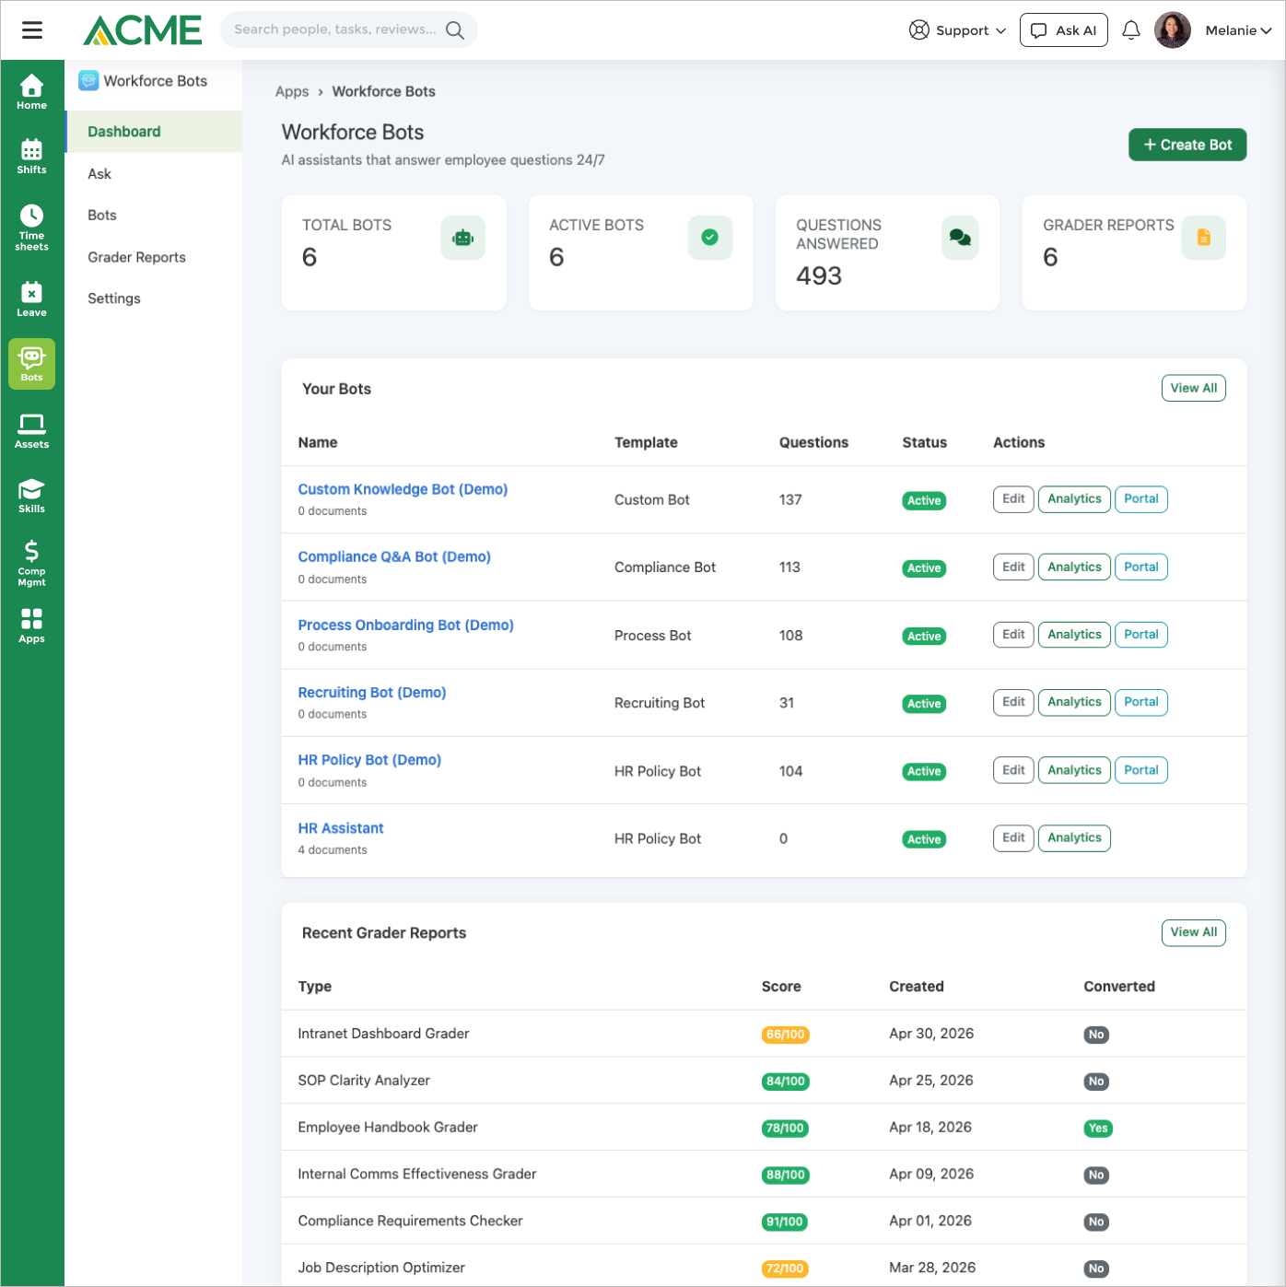This screenshot has height=1287, width=1286.
Task: Open Apps in the sidebar
Action: click(x=31, y=626)
